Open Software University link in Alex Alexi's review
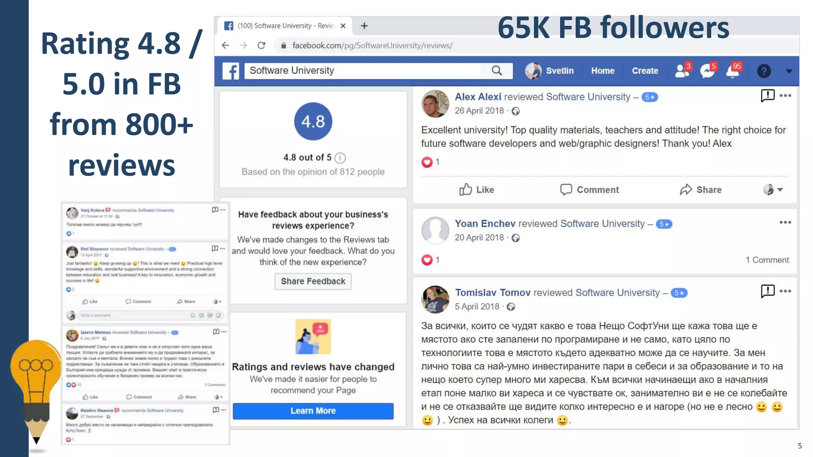Image resolution: width=813 pixels, height=457 pixels. [588, 97]
